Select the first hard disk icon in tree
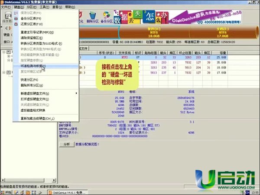The image size is (260, 195). pyautogui.click(x=9, y=52)
